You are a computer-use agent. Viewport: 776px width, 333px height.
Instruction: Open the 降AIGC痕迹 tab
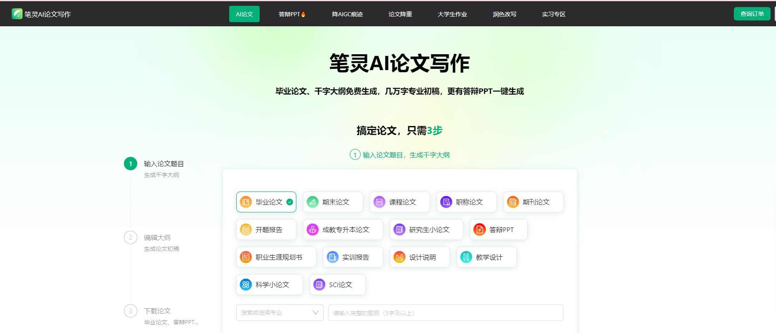347,14
